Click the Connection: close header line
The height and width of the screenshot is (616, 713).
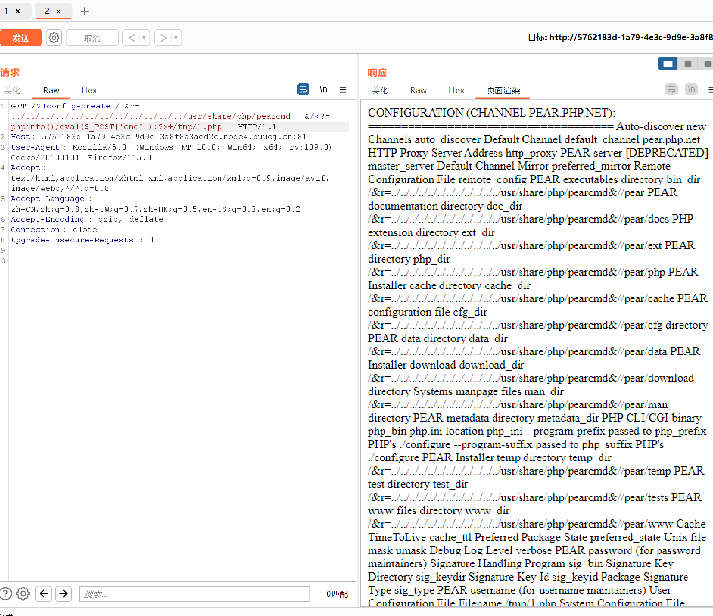point(54,230)
